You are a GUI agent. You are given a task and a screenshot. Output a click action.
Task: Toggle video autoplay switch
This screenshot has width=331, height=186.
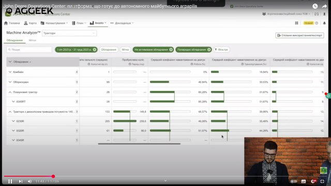[x=294, y=181]
